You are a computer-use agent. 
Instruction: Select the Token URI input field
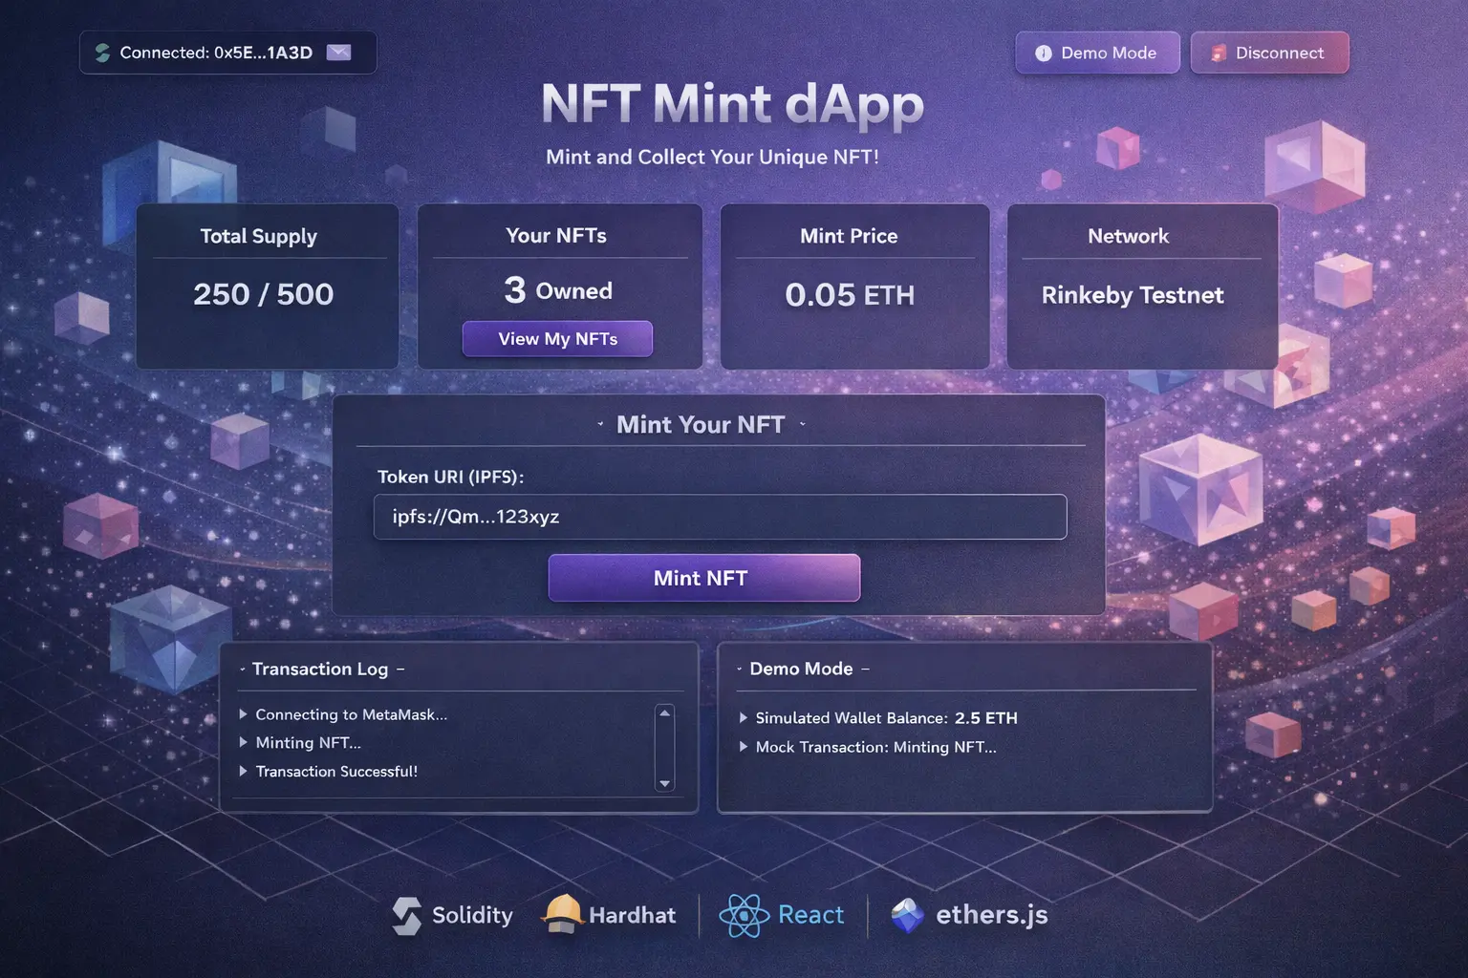[719, 517]
